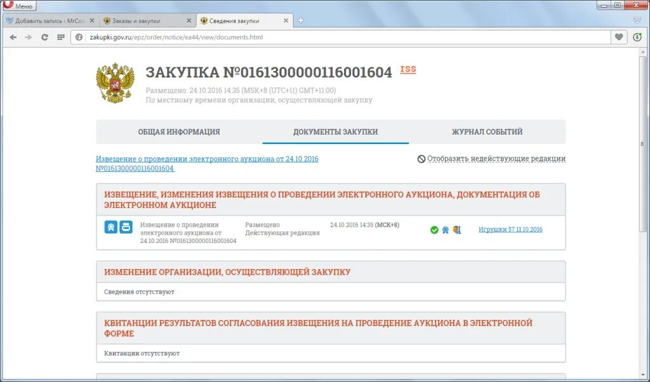Click the back navigation arrow
This screenshot has height=382, width=650.
click(13, 37)
